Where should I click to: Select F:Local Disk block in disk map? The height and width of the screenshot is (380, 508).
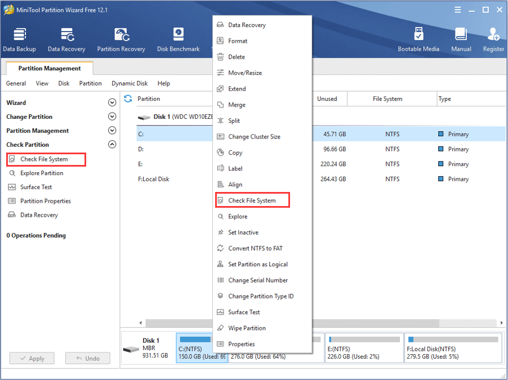(453, 348)
